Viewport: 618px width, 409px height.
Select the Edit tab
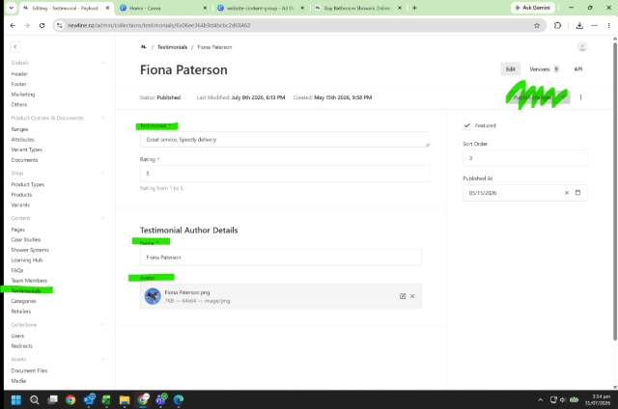(x=511, y=68)
